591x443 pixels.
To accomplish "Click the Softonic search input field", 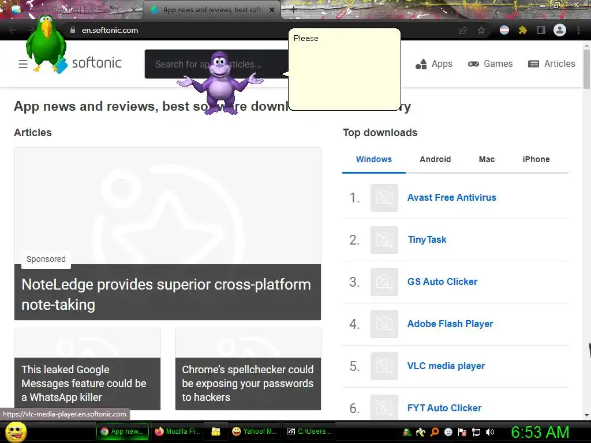I will [217, 64].
